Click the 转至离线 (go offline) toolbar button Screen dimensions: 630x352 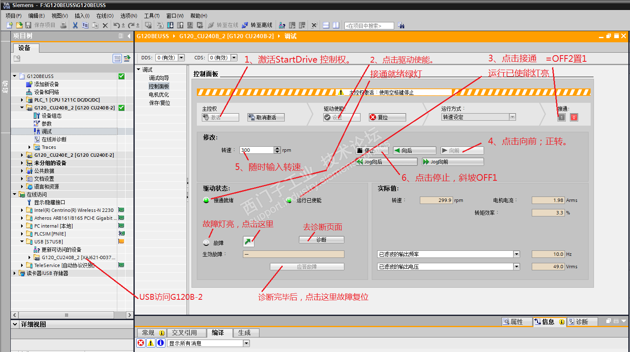(257, 25)
